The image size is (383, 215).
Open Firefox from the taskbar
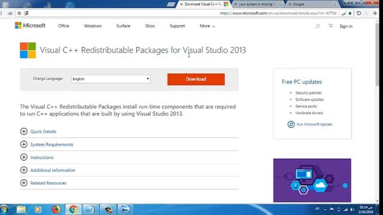56,210
